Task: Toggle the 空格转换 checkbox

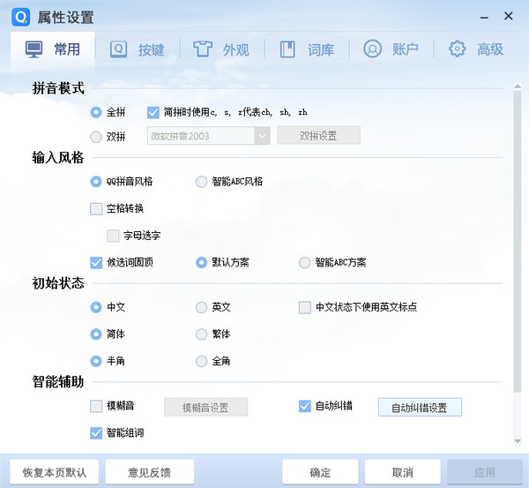Action: [x=96, y=209]
